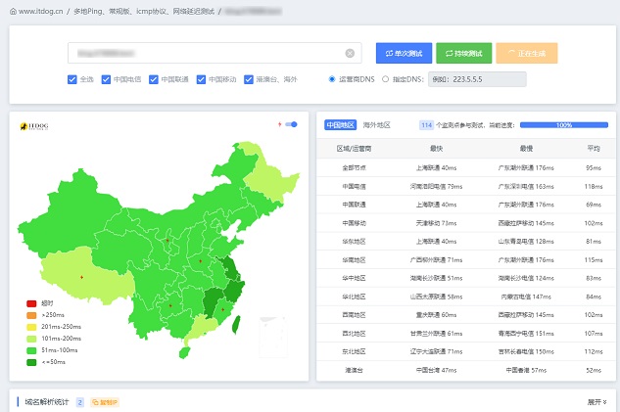Click the 最快 column header
The image size is (620, 412).
(436, 149)
